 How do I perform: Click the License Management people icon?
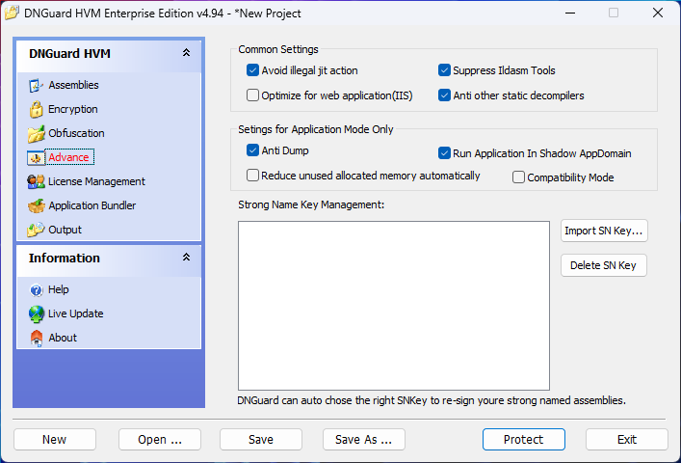click(x=37, y=181)
